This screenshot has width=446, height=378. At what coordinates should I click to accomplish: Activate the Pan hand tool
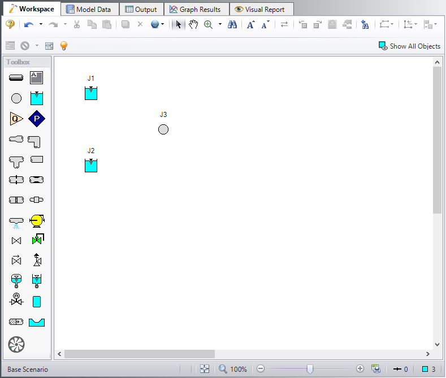193,25
